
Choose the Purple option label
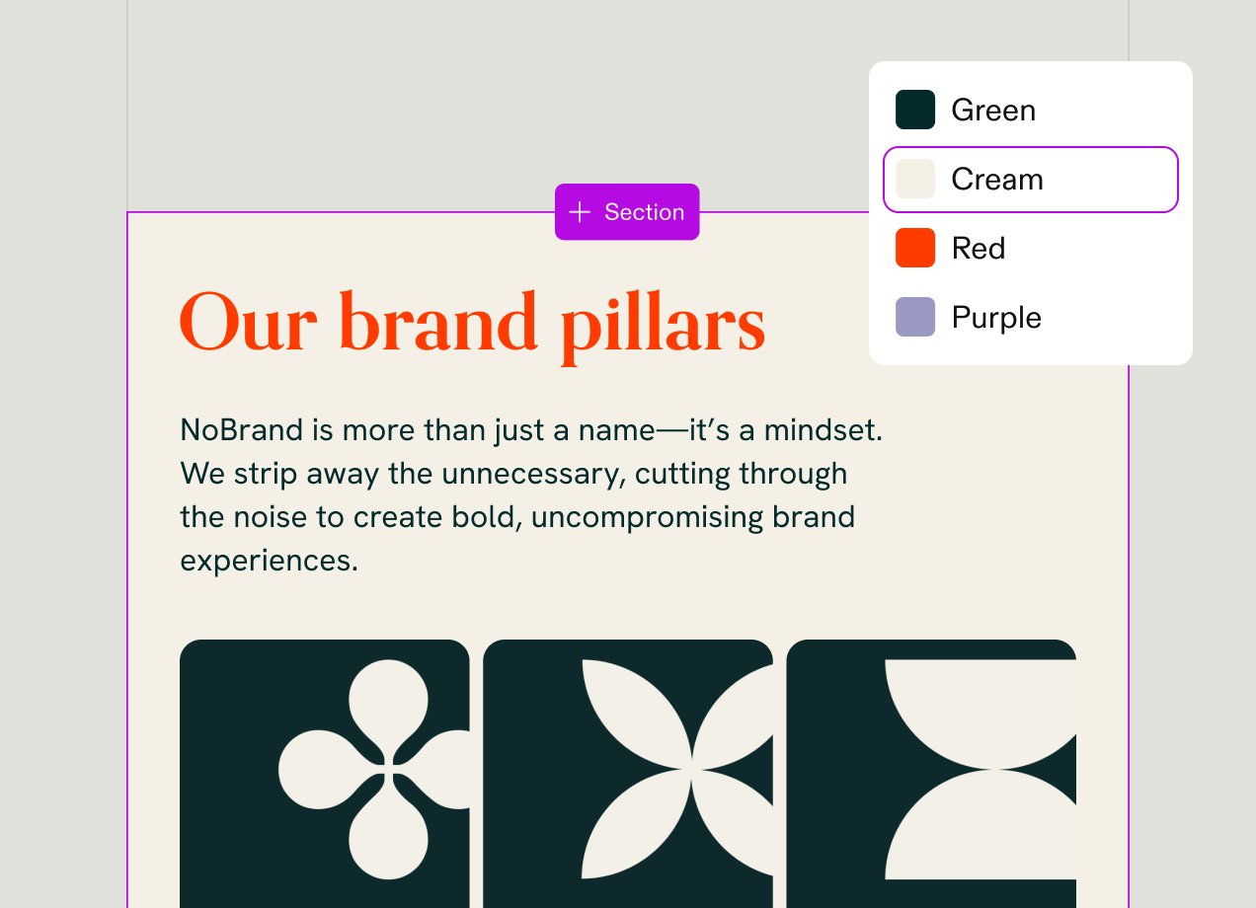click(x=996, y=317)
